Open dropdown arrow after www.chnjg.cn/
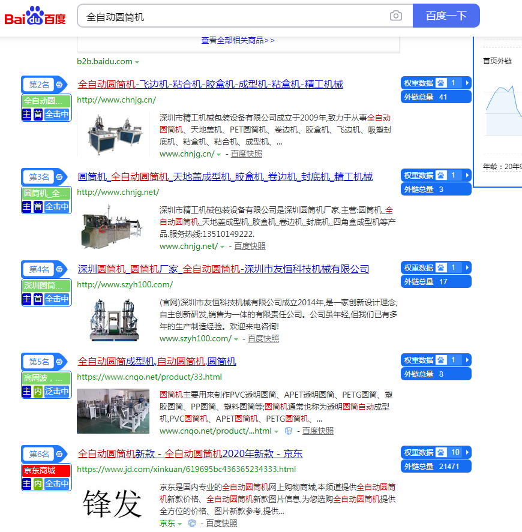Viewport: 522px width, 532px height. 218,154
